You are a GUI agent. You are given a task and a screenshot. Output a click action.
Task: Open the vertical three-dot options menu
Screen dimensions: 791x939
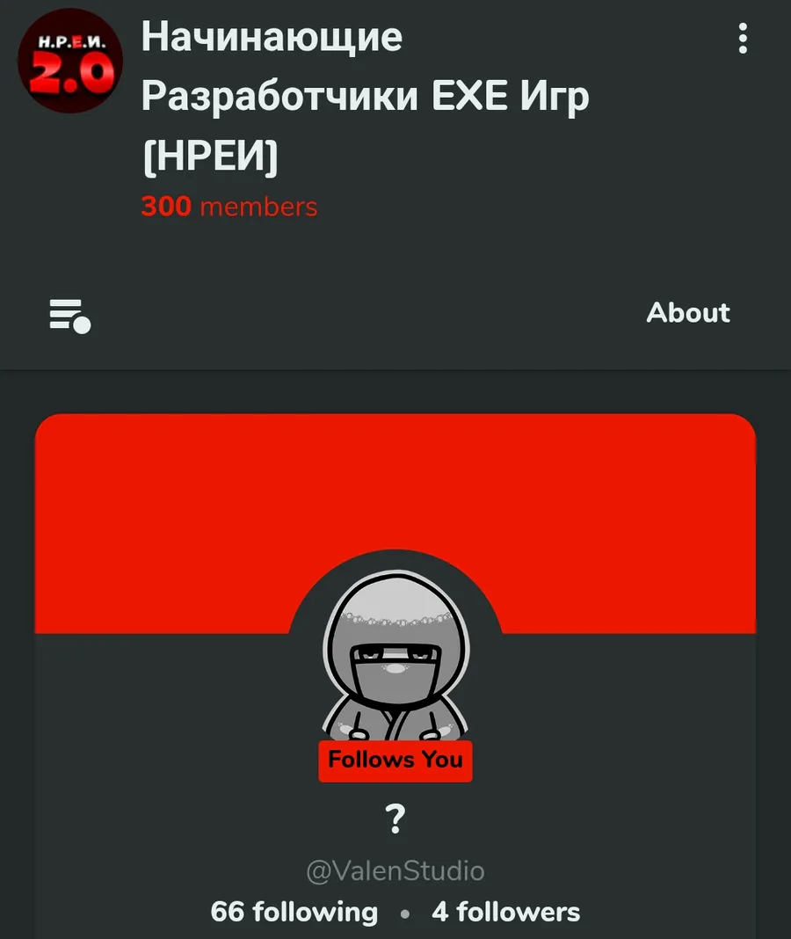(743, 39)
